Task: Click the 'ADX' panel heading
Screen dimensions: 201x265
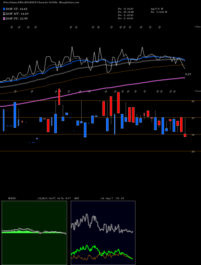Action: point(76,198)
